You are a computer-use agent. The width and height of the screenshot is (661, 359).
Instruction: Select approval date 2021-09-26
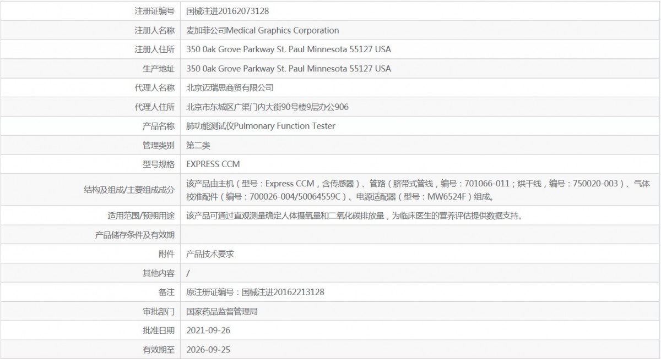click(208, 330)
